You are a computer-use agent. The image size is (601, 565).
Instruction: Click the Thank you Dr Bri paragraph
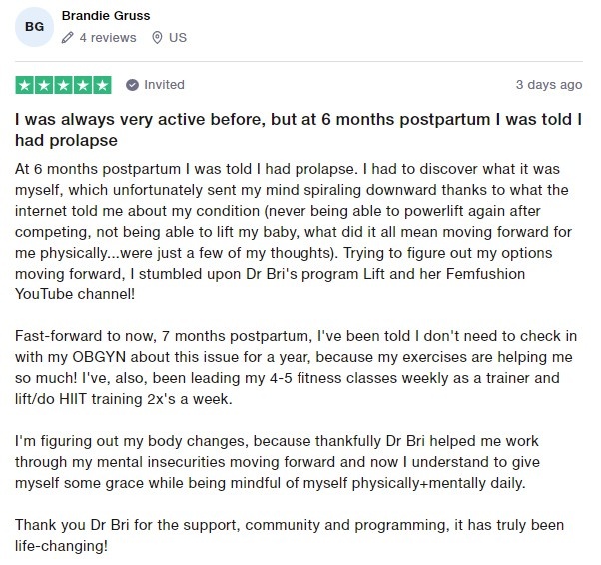click(x=290, y=535)
